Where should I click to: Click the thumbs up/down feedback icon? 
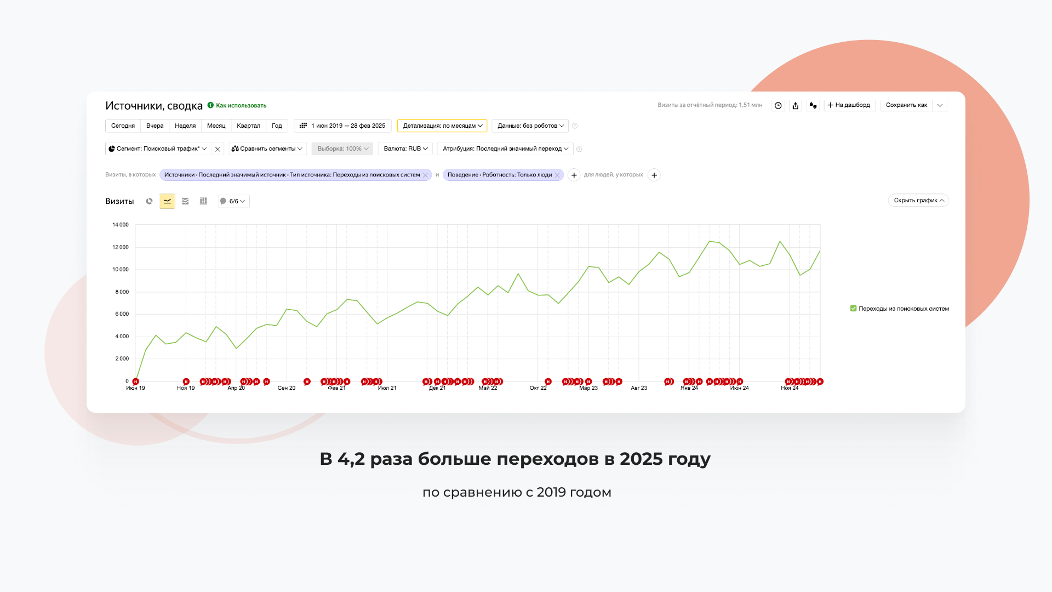813,105
